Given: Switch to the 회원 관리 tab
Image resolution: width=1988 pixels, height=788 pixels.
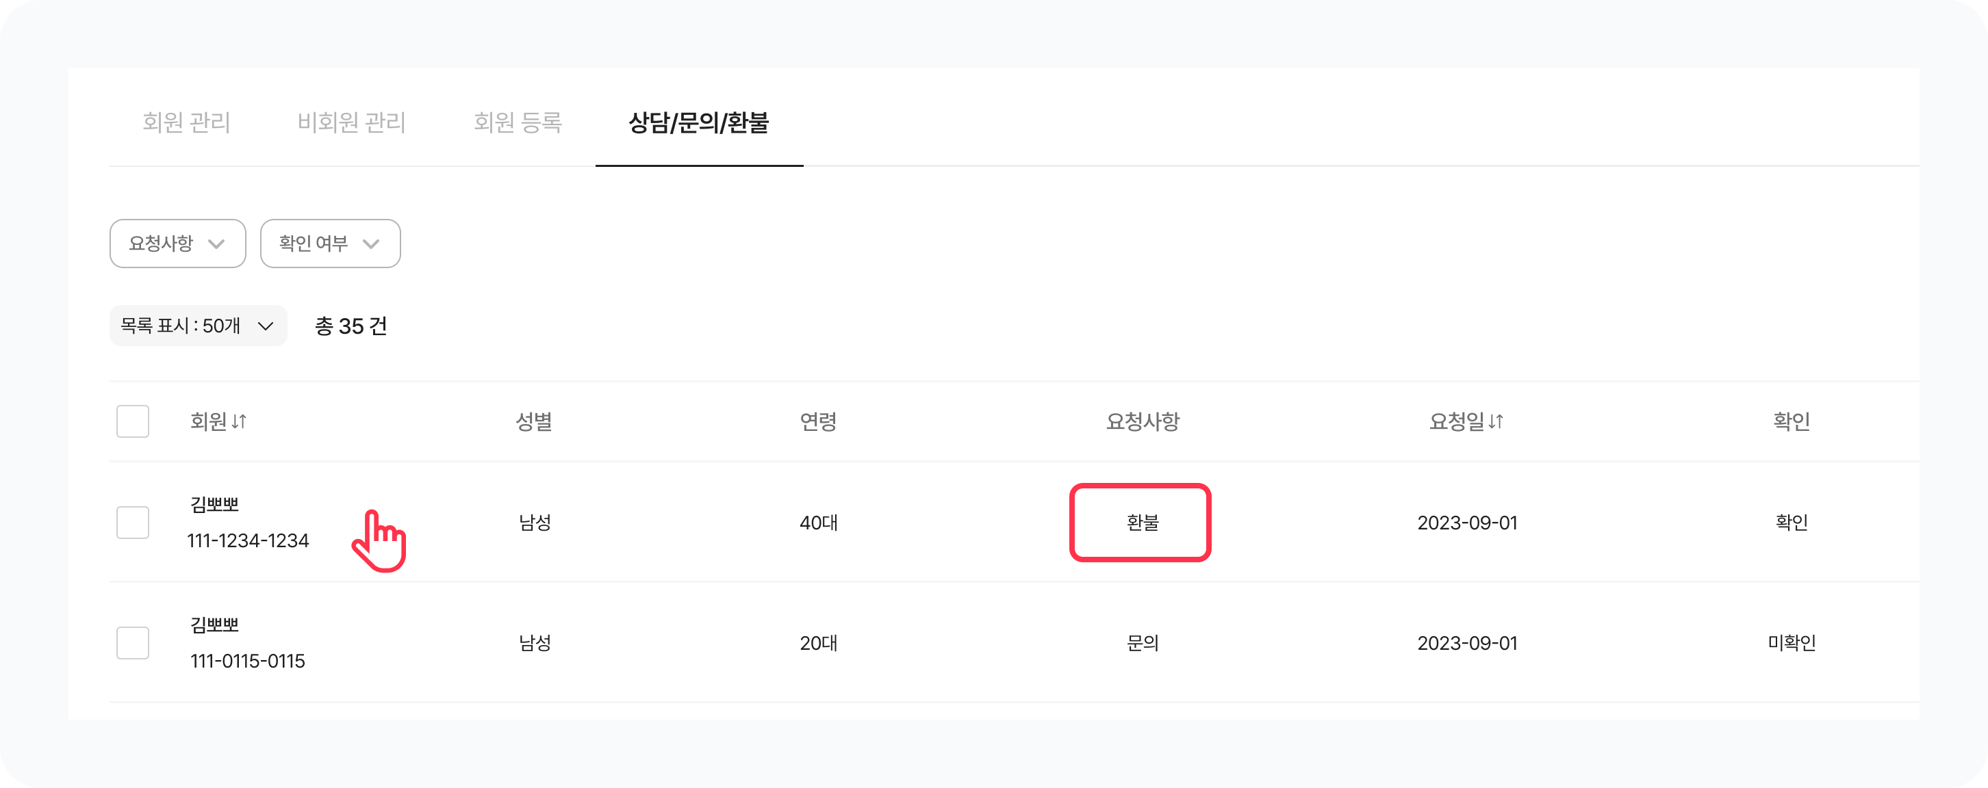Looking at the screenshot, I should pos(187,122).
